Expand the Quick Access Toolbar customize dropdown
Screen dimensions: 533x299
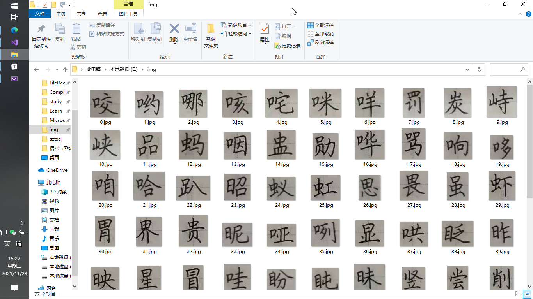pos(69,4)
